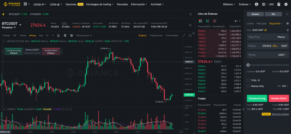The width and height of the screenshot is (291, 134).
Task: Open ticker info preferences sliders icon
Action: coord(190,25)
